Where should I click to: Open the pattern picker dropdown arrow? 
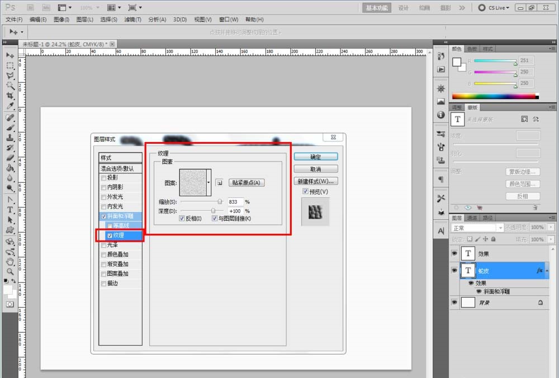click(x=209, y=182)
